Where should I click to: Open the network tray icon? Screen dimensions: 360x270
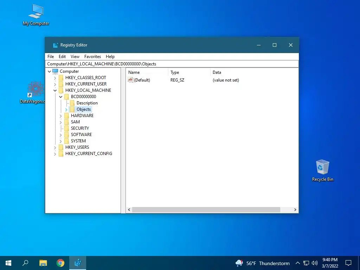(306, 263)
